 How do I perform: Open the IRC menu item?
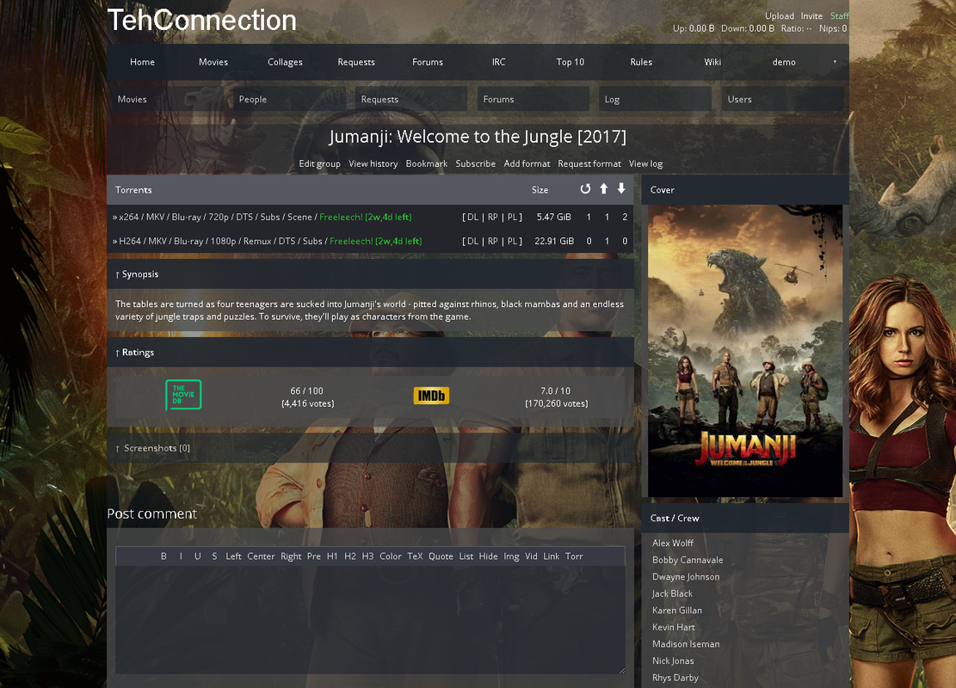click(499, 62)
